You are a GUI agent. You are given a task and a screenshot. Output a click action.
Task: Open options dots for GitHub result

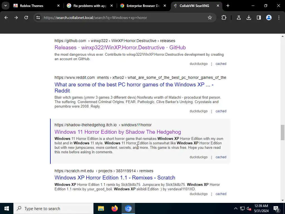pyautogui.click(x=212, y=64)
